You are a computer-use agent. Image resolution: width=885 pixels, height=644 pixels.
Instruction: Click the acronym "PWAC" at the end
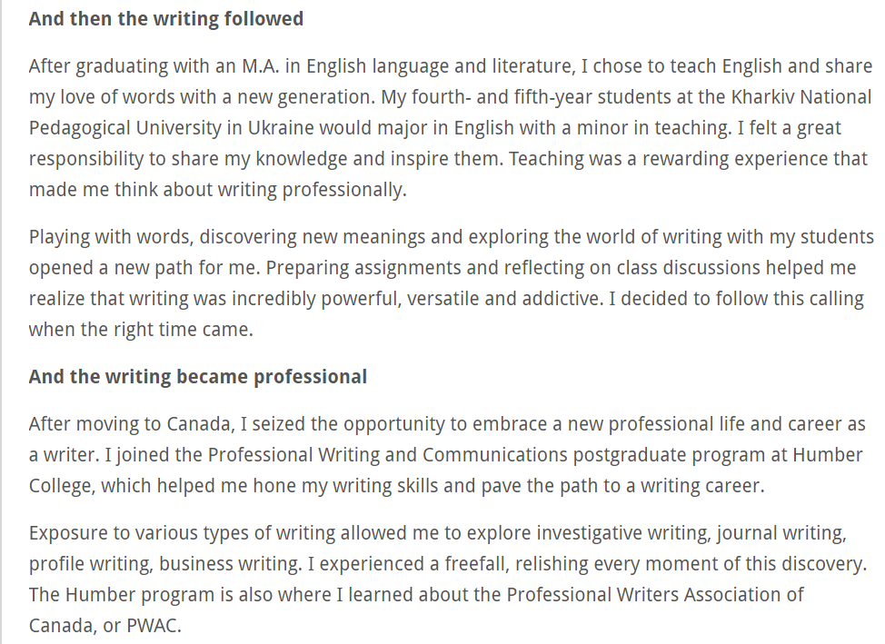(158, 626)
